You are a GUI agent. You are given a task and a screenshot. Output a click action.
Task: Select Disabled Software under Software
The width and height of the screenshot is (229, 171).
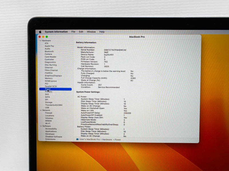pyautogui.click(x=54, y=137)
